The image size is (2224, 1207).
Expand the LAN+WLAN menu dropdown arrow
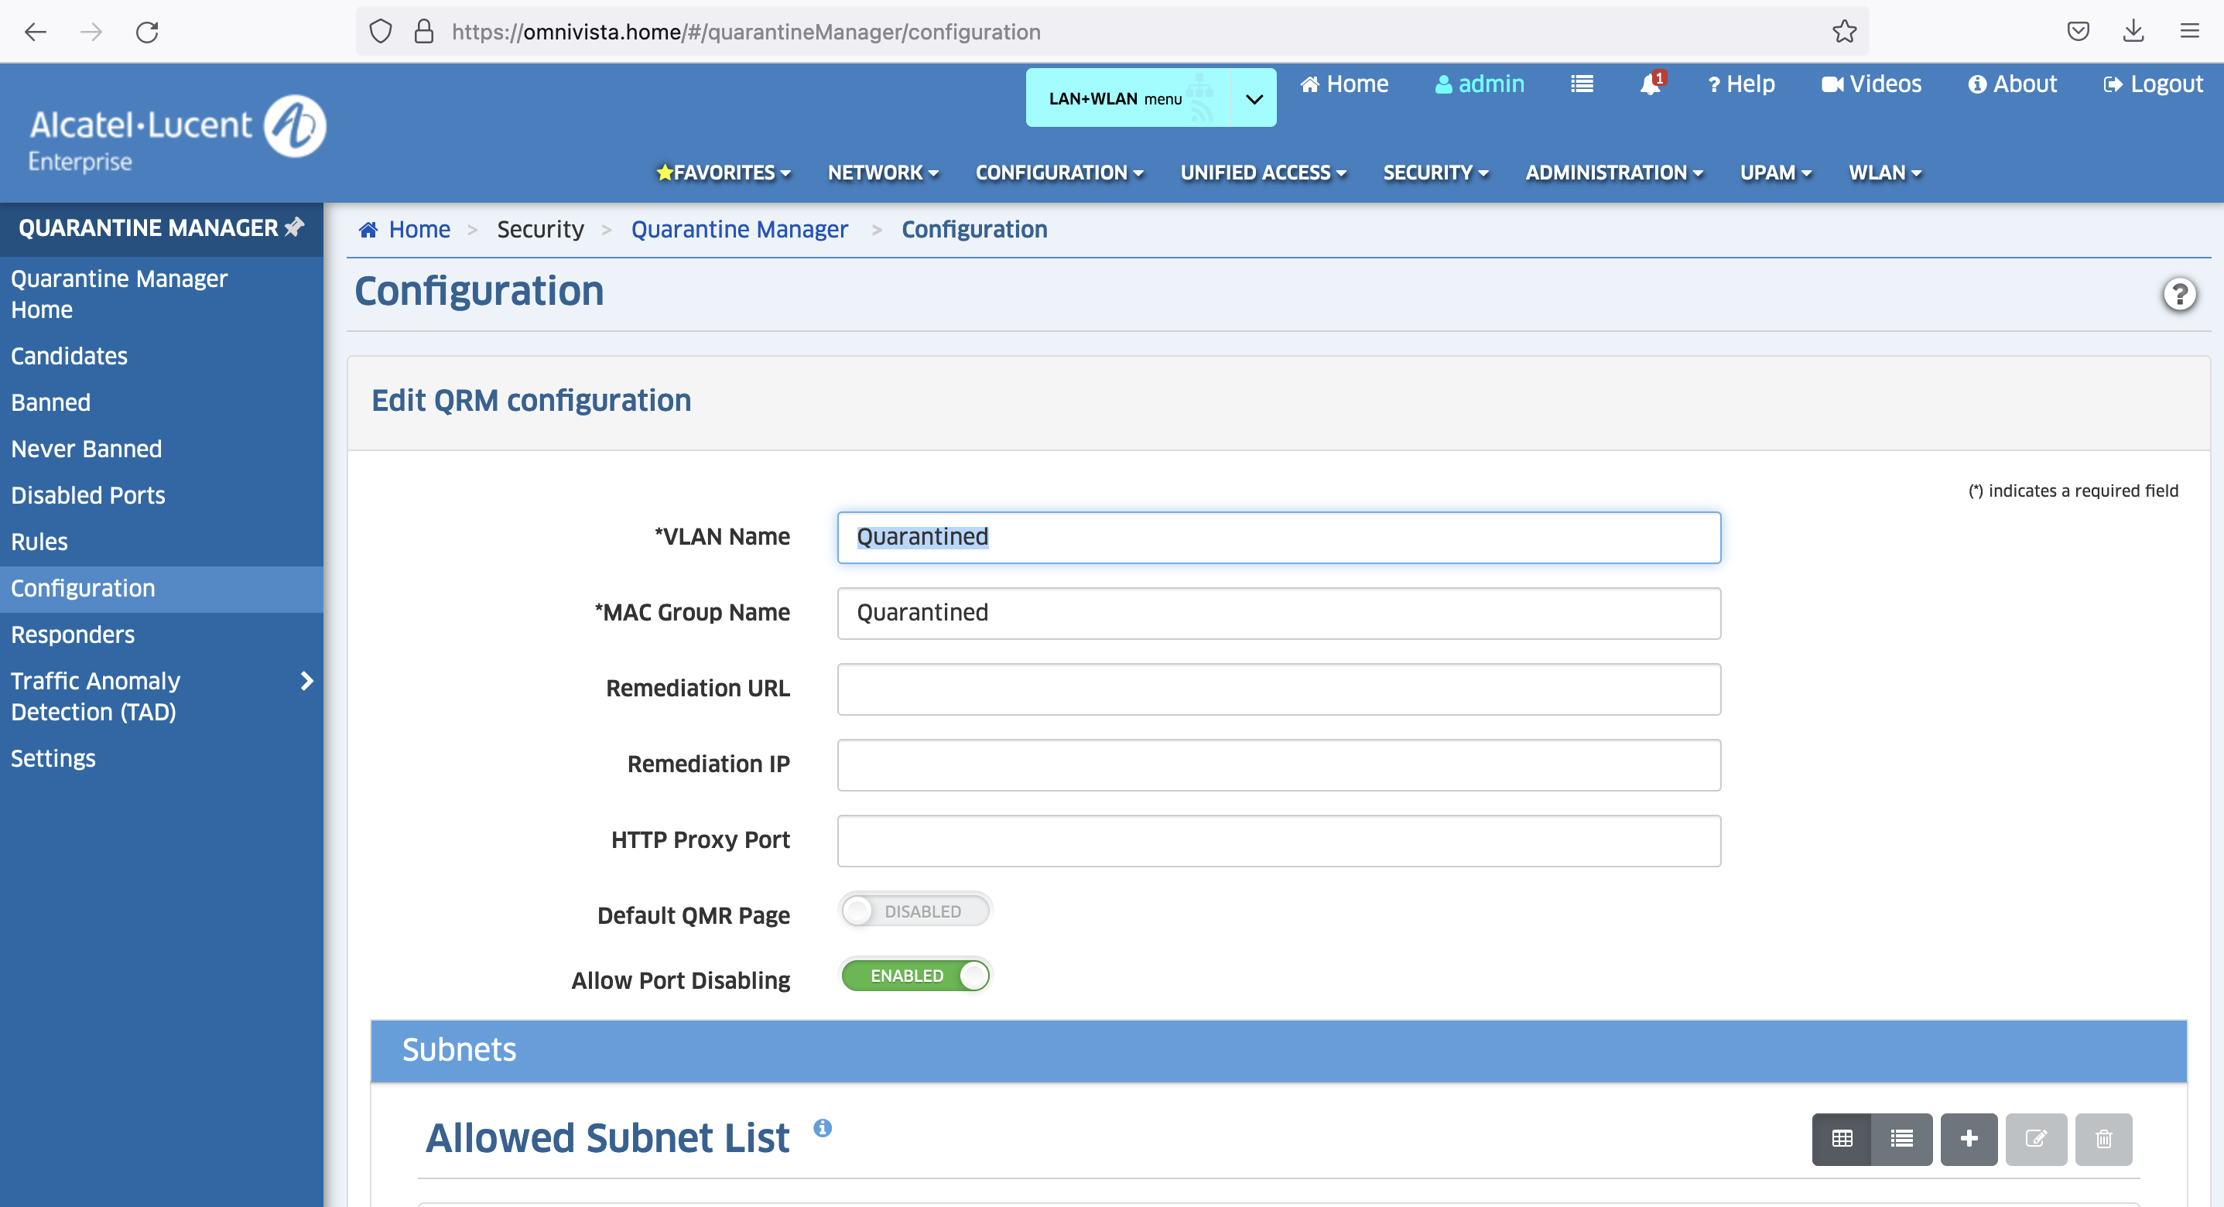click(x=1254, y=98)
